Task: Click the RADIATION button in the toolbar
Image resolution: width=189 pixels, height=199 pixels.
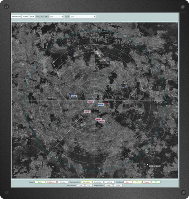Action: 16,16
